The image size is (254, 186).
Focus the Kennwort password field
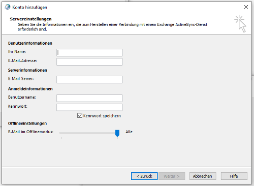point(89,107)
